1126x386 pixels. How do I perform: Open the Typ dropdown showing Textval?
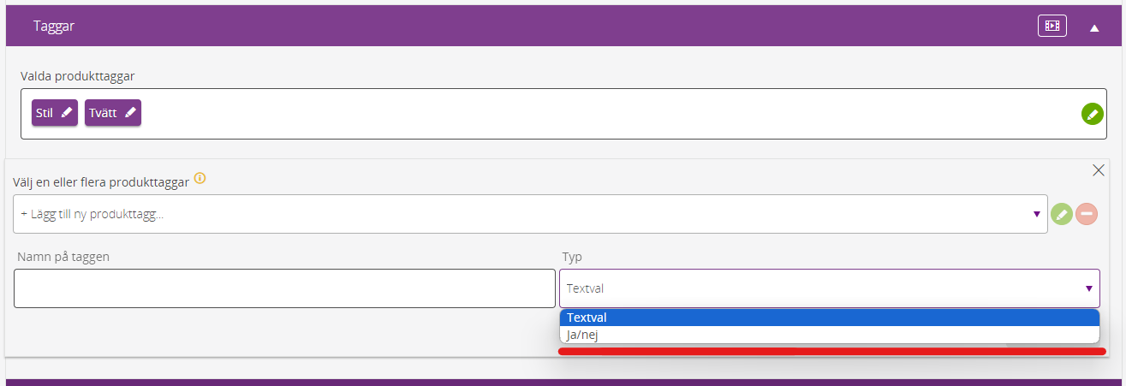coord(830,288)
